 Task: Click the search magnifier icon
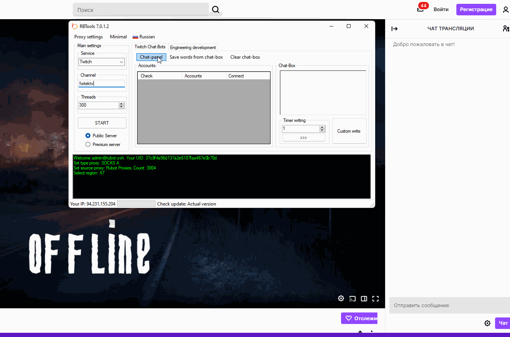tap(216, 10)
